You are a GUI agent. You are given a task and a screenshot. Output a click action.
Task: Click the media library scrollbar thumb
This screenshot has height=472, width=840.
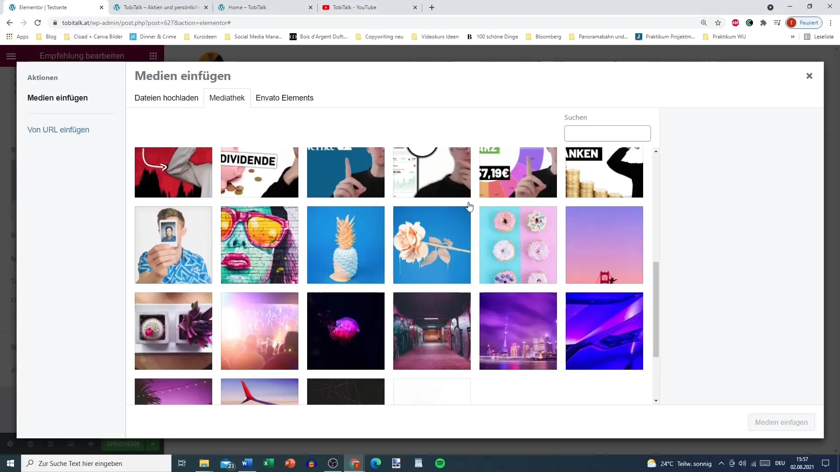[655, 309]
